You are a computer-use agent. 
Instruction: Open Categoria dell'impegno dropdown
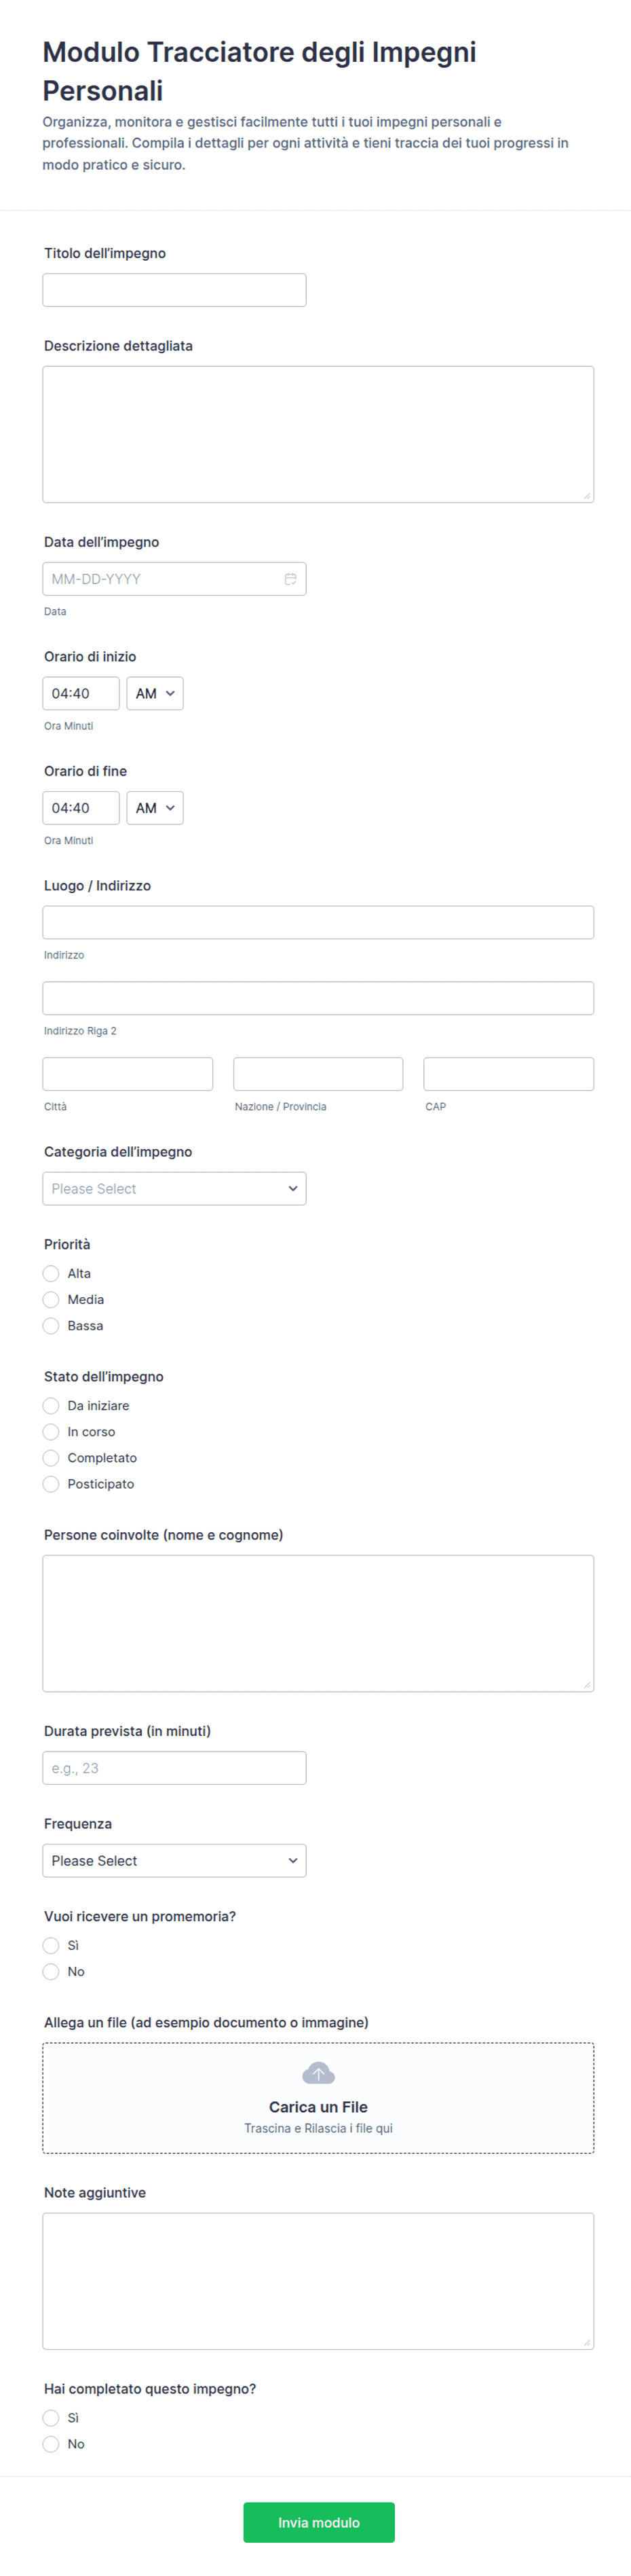click(x=175, y=1188)
